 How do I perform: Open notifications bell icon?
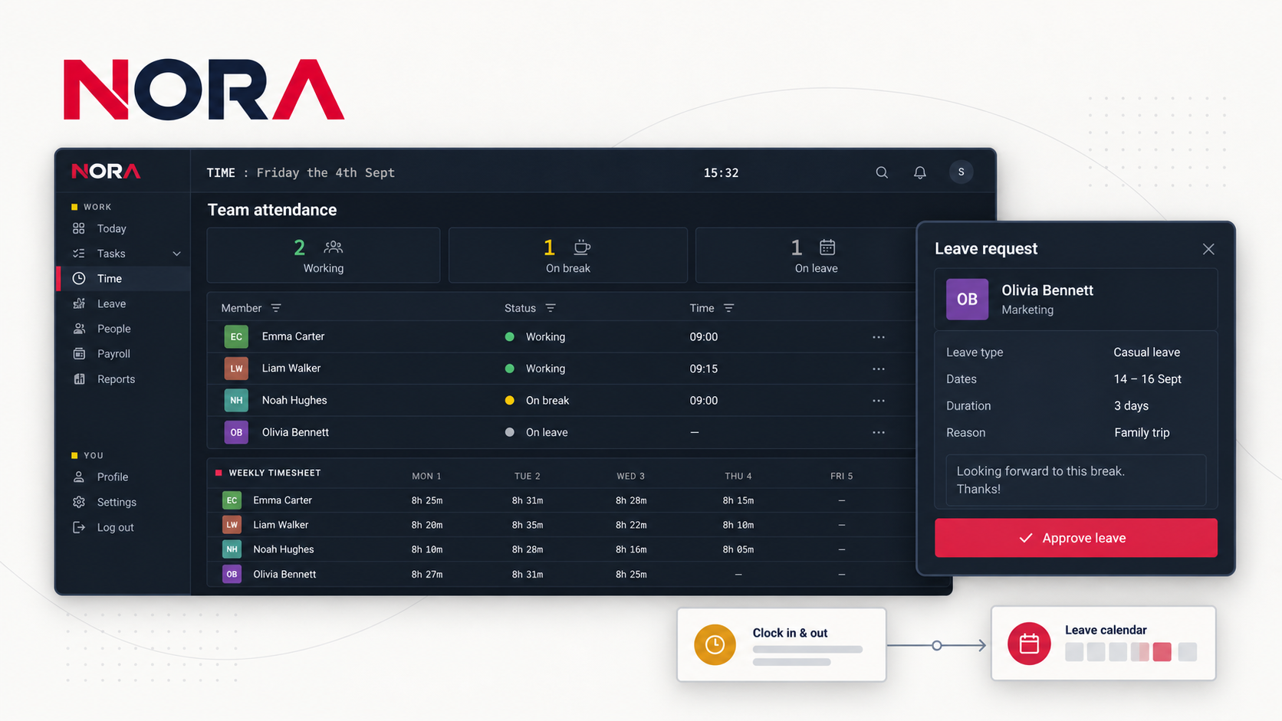[920, 172]
